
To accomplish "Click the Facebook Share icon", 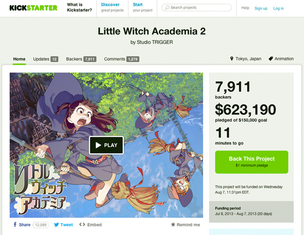I will click(15, 225).
